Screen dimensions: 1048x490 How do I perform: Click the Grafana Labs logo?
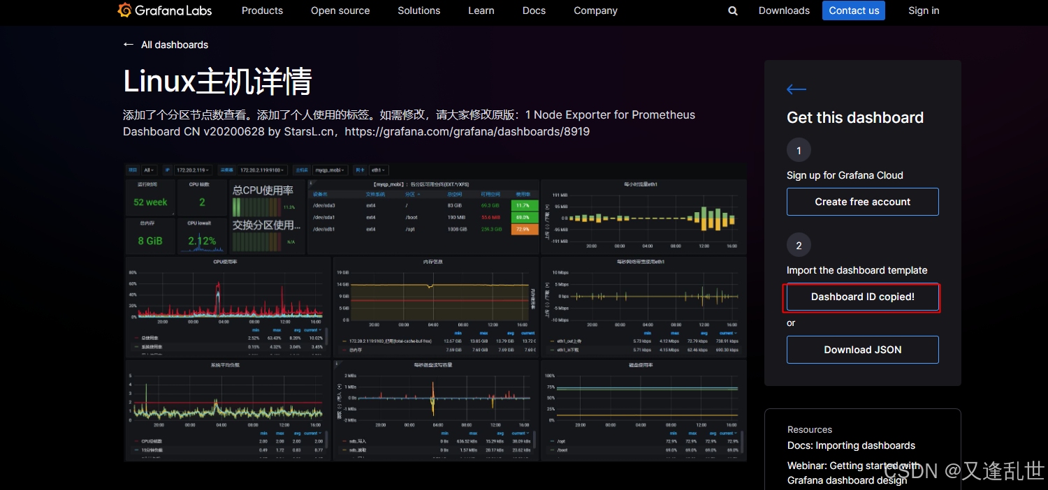165,10
